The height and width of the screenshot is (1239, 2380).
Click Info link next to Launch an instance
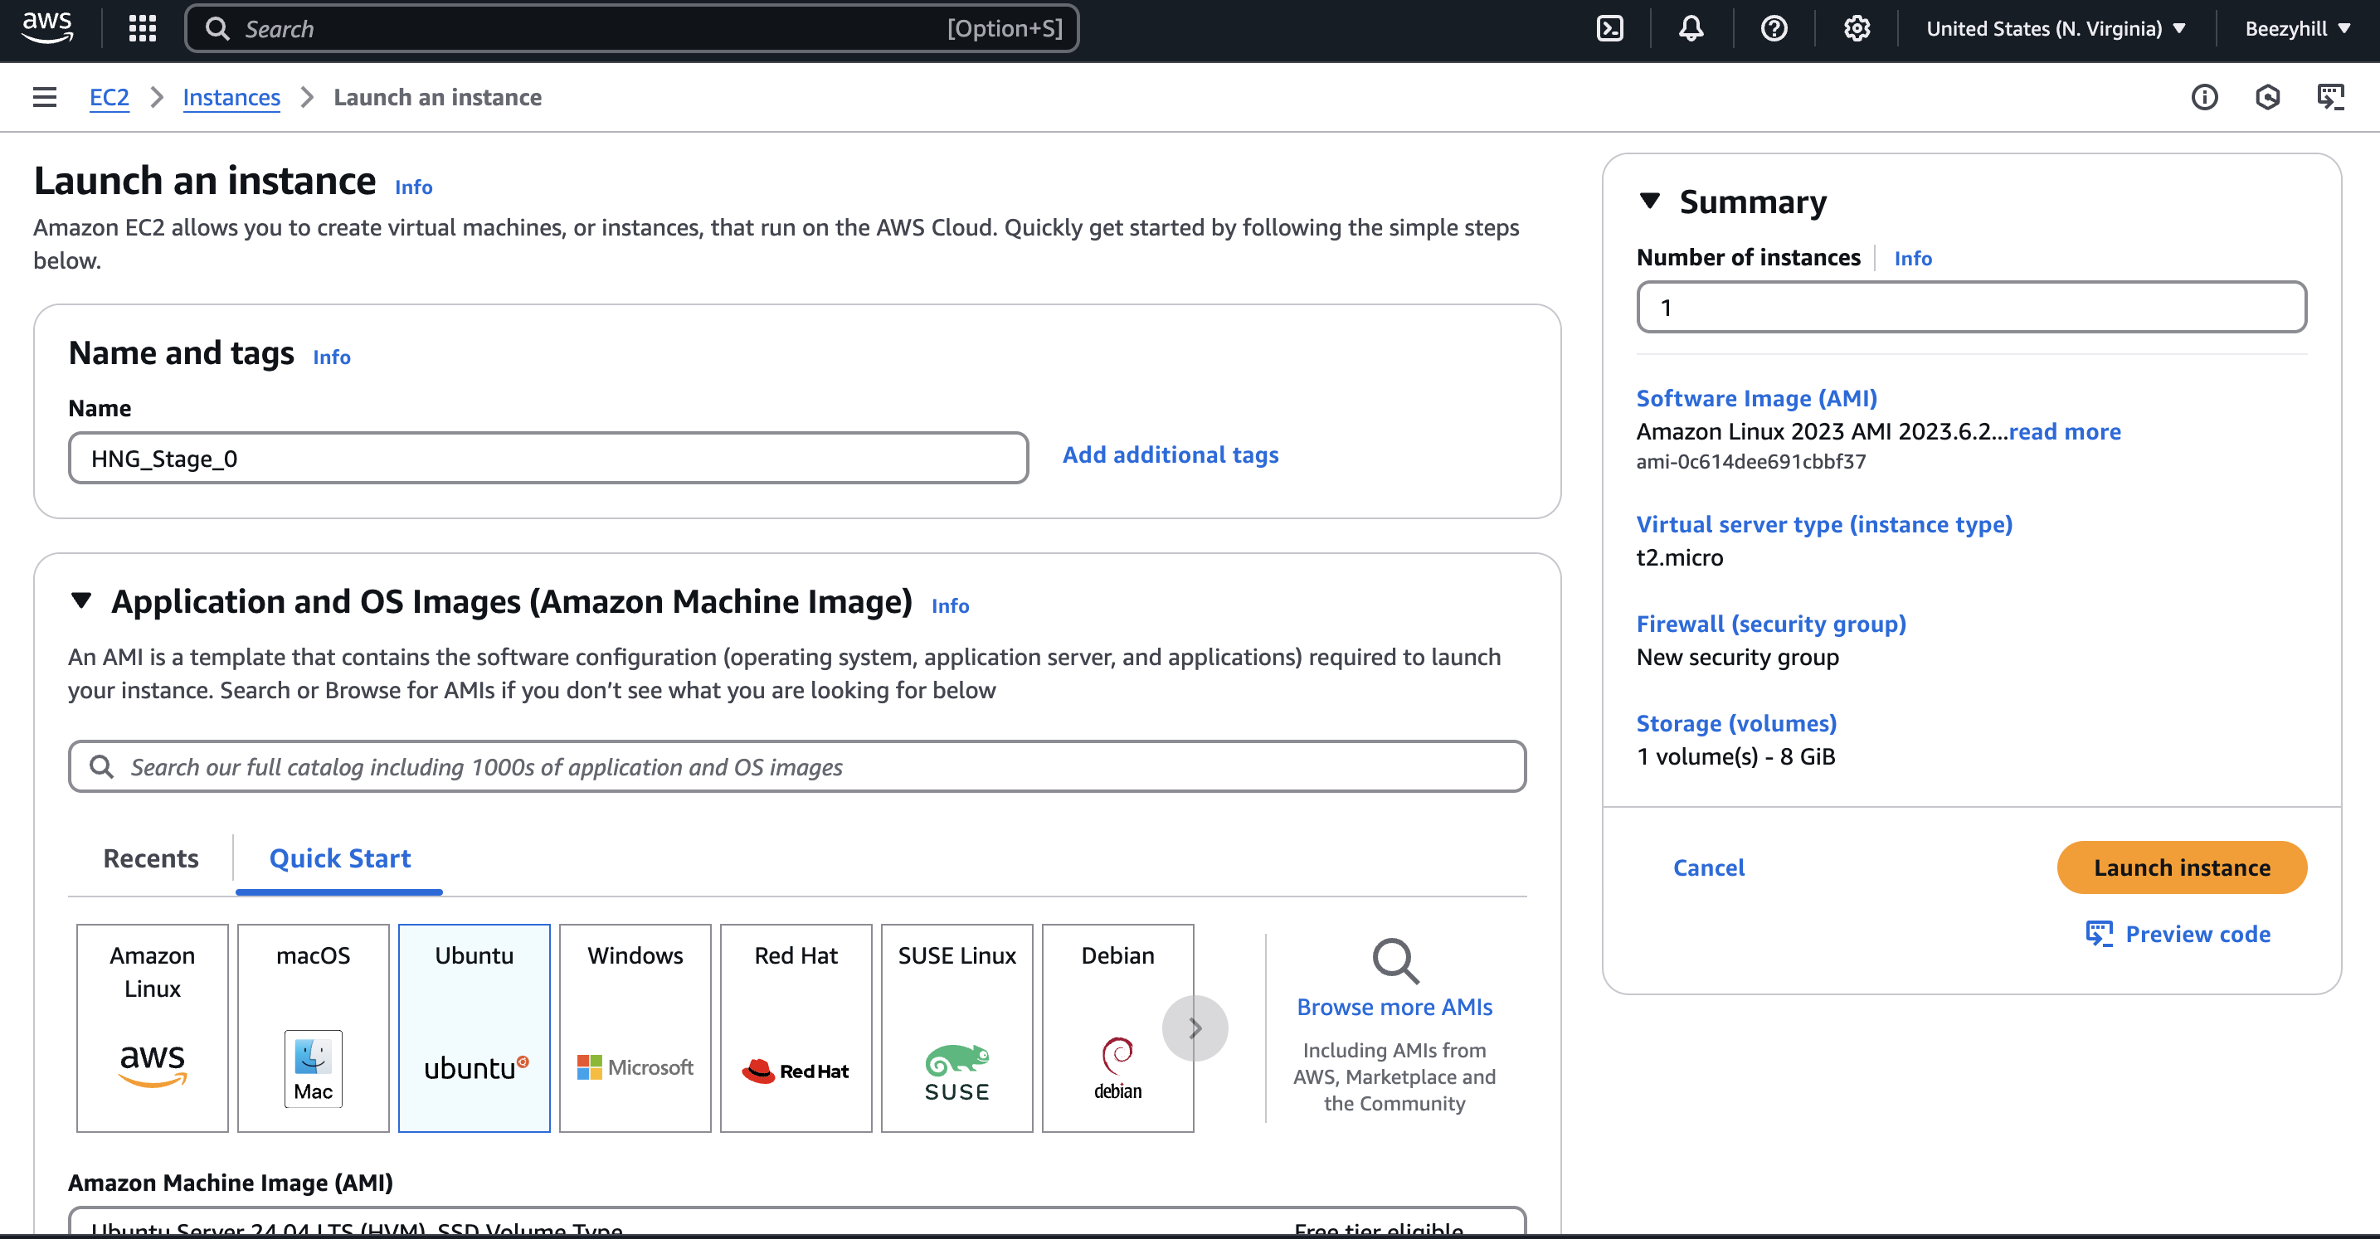click(x=413, y=187)
